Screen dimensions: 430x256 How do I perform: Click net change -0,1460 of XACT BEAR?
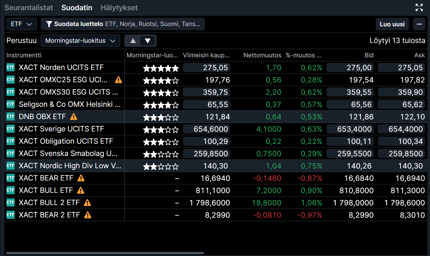tap(267, 178)
